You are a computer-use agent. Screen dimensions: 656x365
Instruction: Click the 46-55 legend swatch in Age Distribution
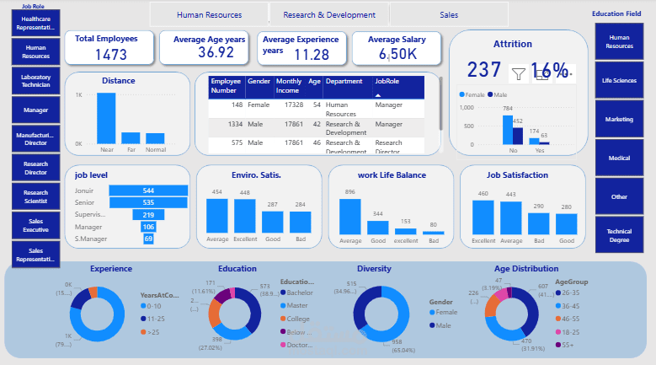coord(558,319)
